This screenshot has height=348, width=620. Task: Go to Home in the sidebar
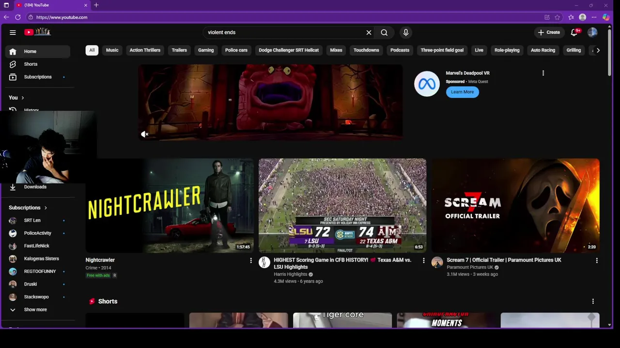[x=38, y=51]
